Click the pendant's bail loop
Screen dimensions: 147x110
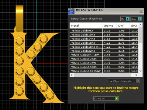[x=19, y=18]
